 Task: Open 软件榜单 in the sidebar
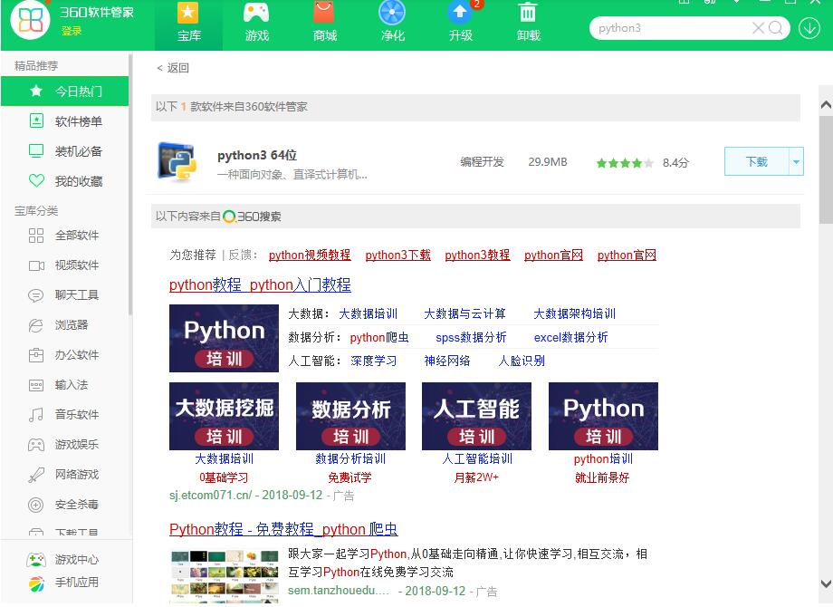click(65, 121)
